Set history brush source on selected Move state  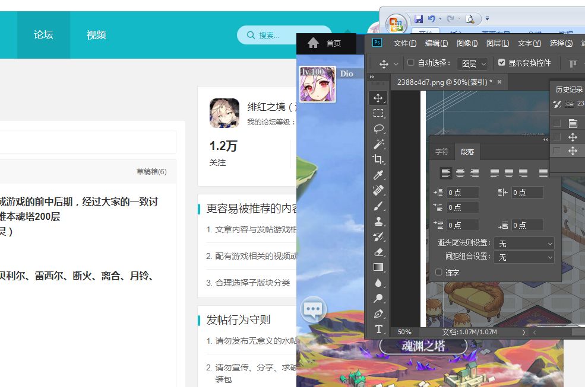coord(557,151)
